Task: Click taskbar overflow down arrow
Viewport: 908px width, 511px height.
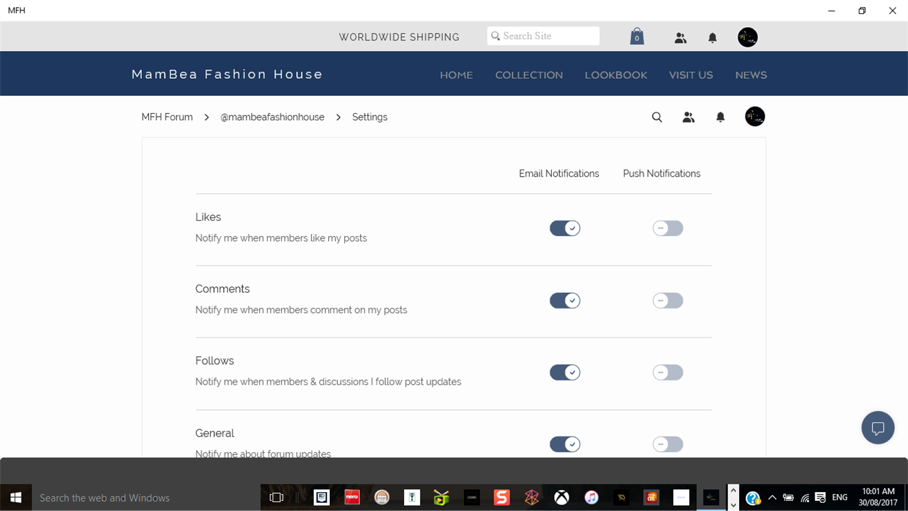Action: pyautogui.click(x=733, y=505)
